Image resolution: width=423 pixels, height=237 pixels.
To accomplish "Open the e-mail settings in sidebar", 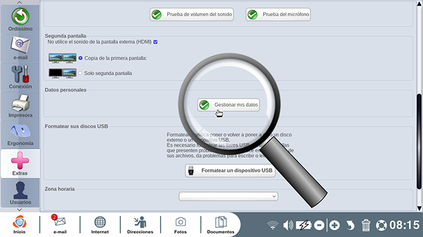I will pyautogui.click(x=20, y=49).
